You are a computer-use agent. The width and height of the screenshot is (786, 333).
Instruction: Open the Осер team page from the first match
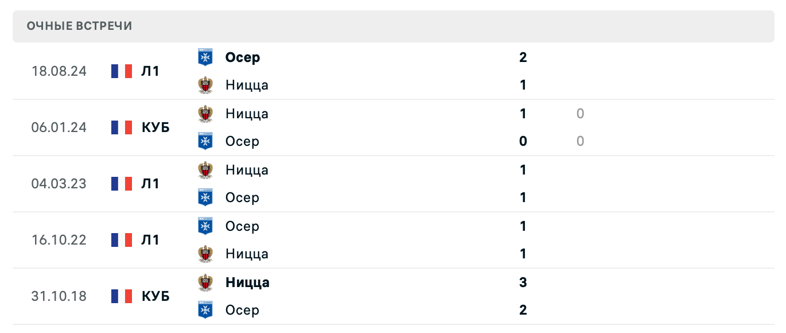tap(242, 57)
